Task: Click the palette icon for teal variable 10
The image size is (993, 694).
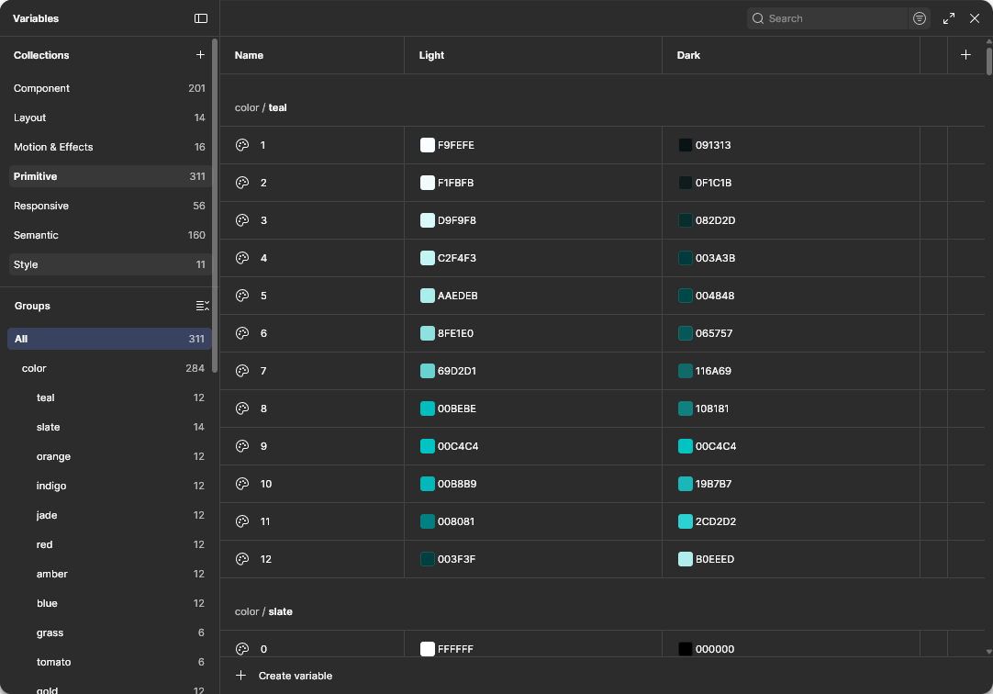Action: tap(242, 484)
